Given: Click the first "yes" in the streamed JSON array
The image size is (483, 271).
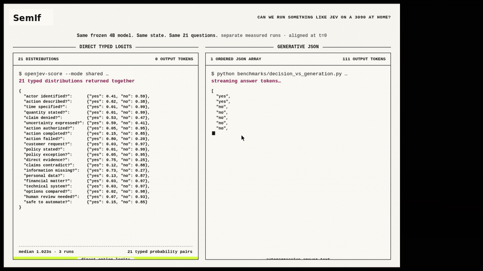Looking at the screenshot, I should coord(223,96).
